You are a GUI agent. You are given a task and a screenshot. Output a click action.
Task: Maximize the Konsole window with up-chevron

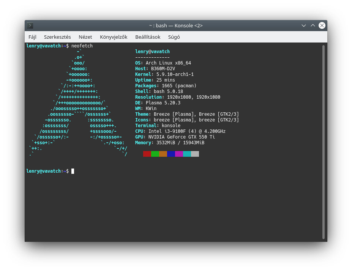click(313, 25)
